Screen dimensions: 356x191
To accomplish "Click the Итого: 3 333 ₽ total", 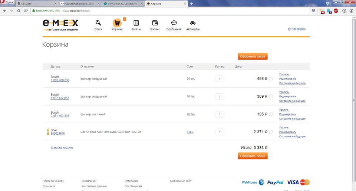I will click(254, 148).
